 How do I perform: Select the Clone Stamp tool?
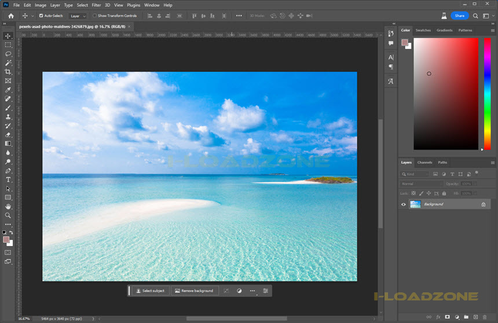(x=8, y=116)
